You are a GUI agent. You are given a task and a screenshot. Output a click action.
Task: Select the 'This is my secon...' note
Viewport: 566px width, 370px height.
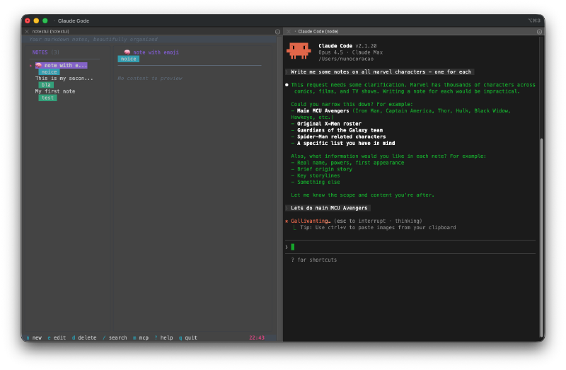64,79
